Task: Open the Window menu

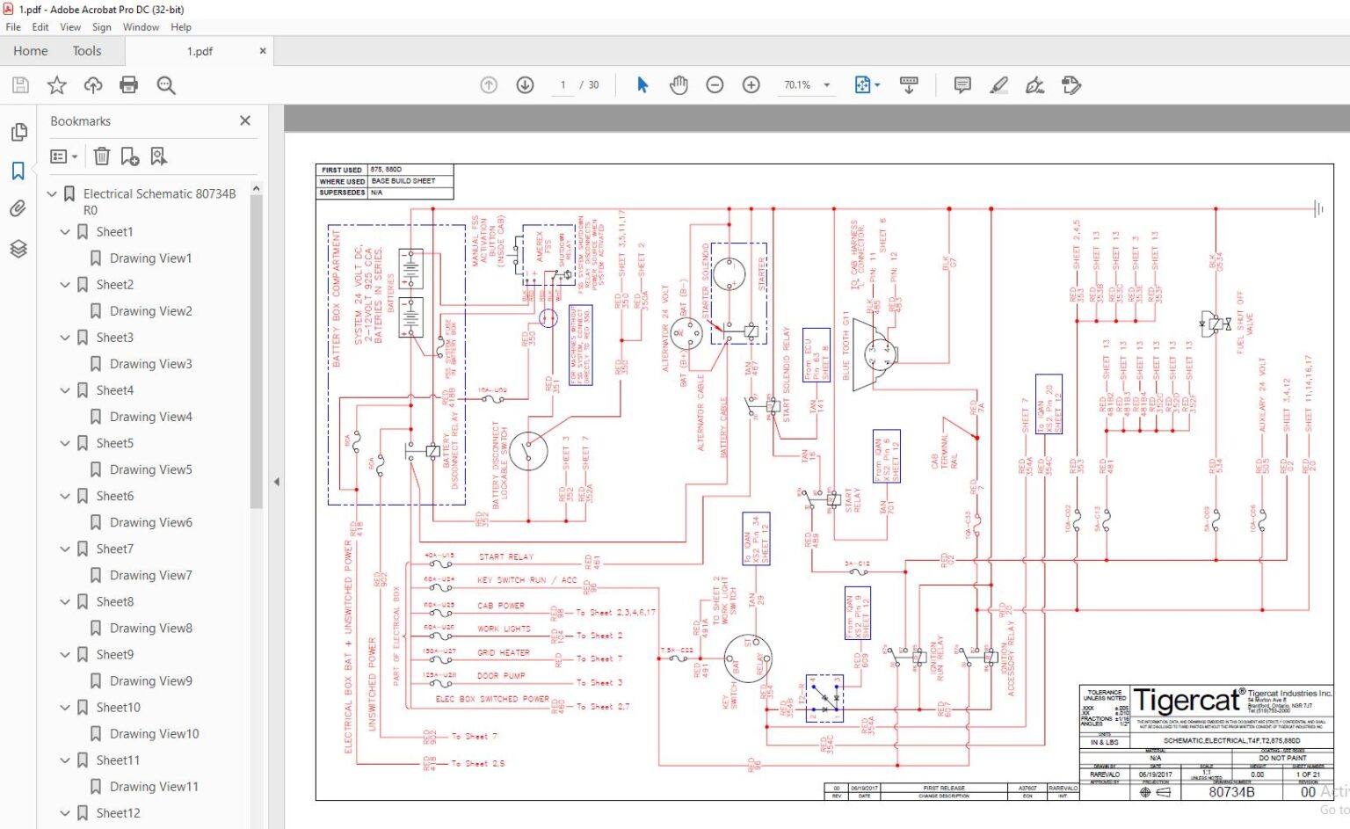Action: pyautogui.click(x=141, y=27)
